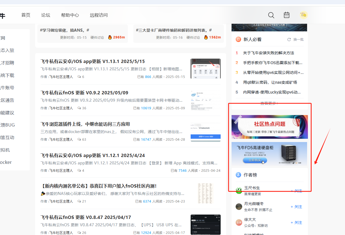This screenshot has width=345, height=235.
Task: Click the refresh icon beside 换一批
Action: click(289, 40)
